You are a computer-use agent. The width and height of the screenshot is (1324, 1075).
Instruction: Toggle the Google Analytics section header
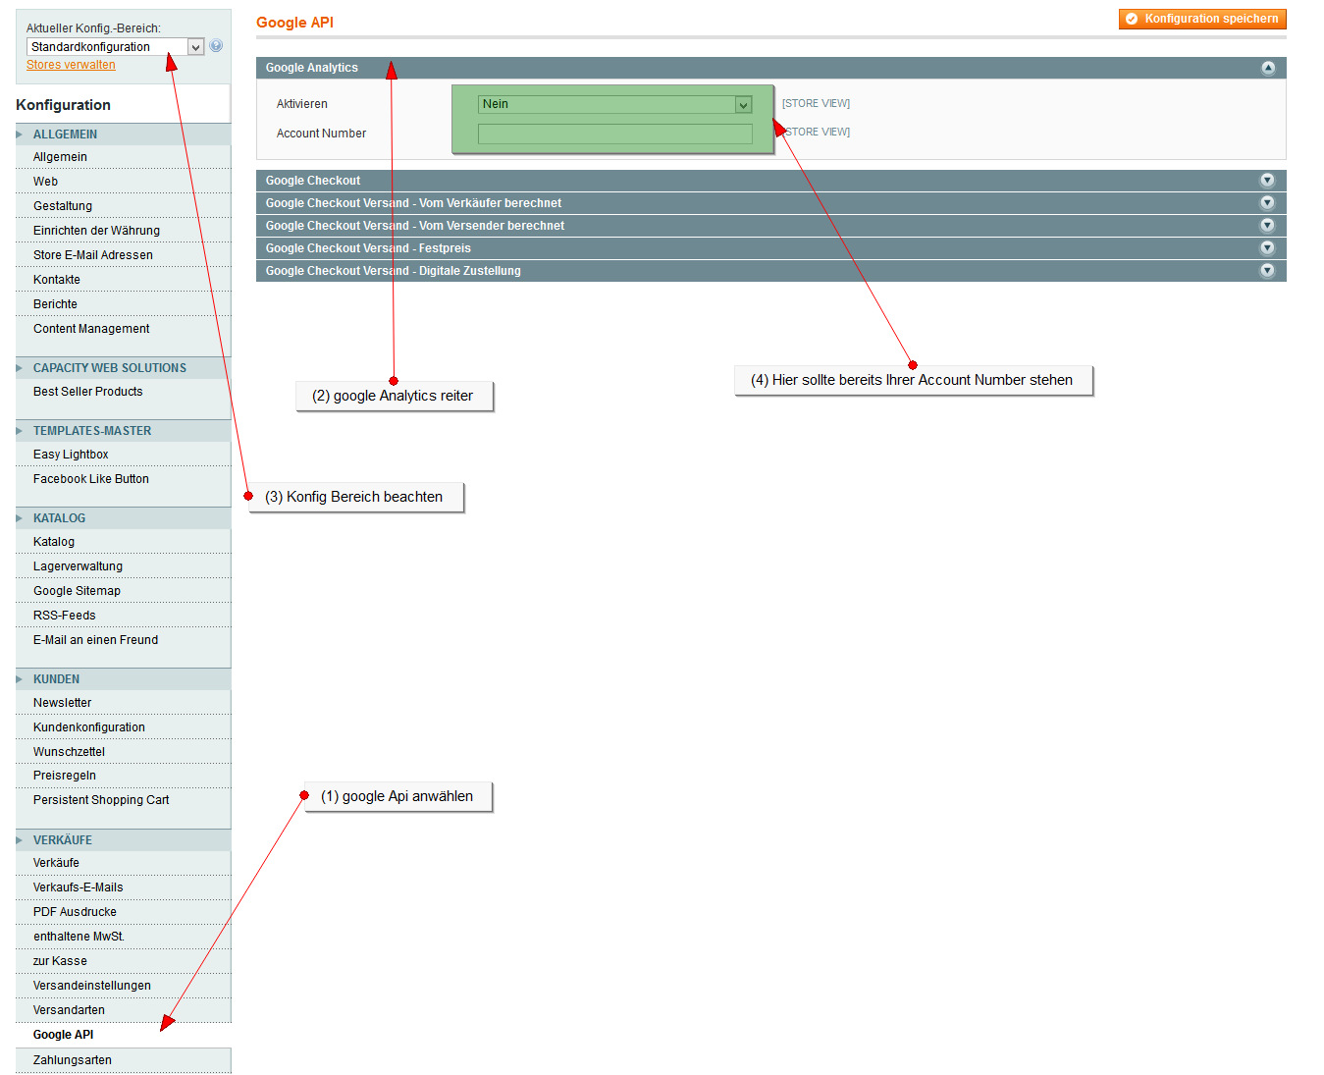(770, 68)
